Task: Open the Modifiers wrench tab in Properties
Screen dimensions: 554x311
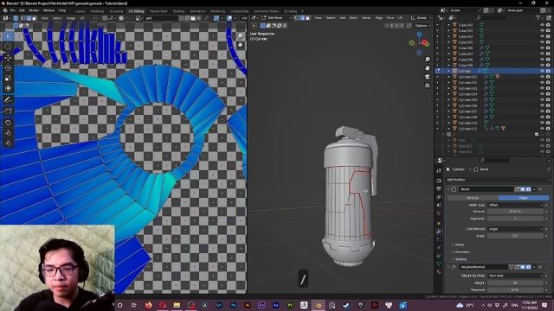Action: click(439, 232)
